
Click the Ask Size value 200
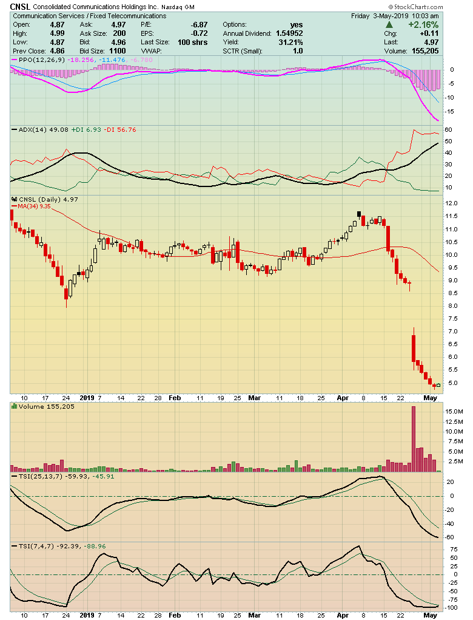pos(119,33)
